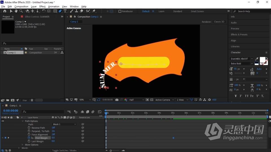
Task: Expand the More Options group
Action: 22,145
